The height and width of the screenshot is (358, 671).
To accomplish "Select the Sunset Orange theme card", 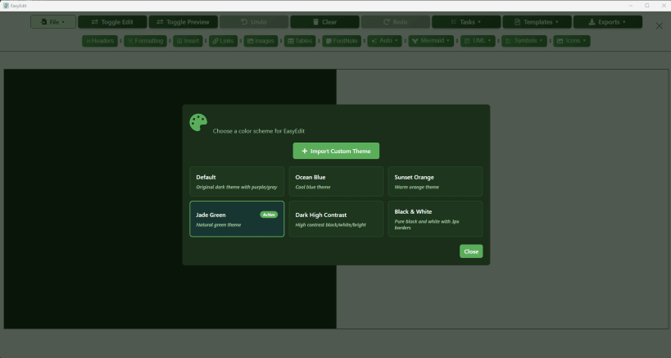I will click(x=435, y=181).
